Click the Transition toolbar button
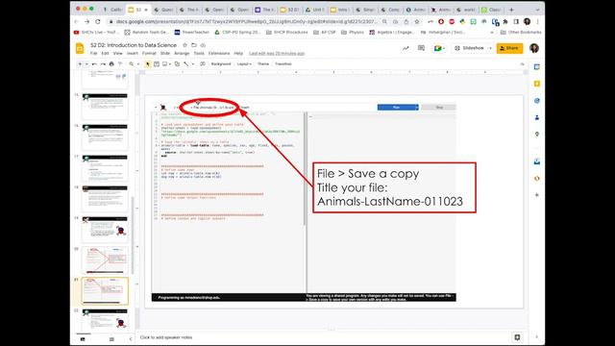Image resolution: width=615 pixels, height=346 pixels. [x=283, y=64]
